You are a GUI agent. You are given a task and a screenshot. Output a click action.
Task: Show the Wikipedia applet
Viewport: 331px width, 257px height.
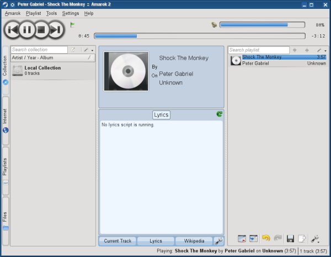[194, 241]
